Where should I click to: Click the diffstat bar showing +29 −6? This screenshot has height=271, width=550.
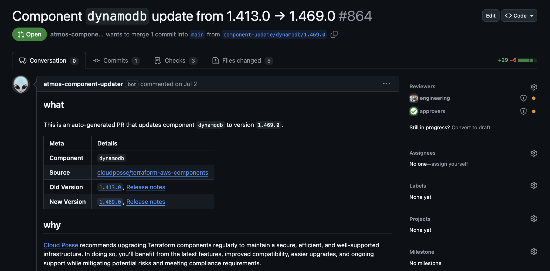click(x=528, y=60)
